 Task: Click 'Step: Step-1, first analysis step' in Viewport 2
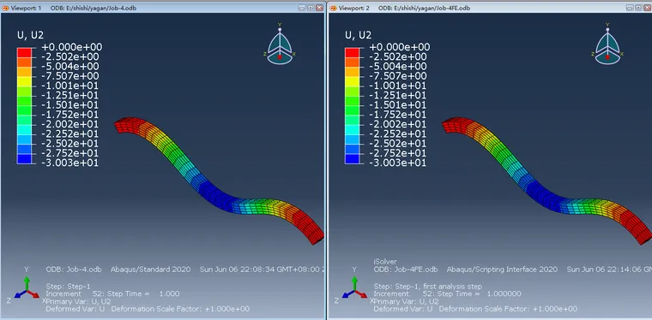tap(427, 287)
